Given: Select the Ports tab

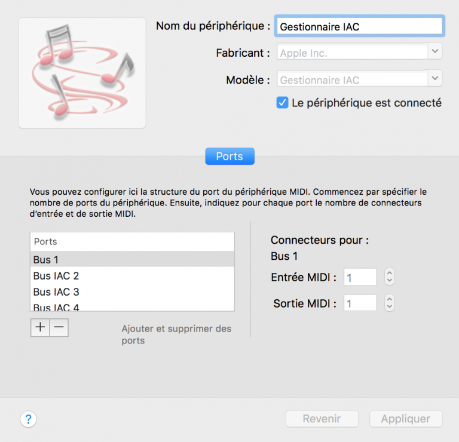Looking at the screenshot, I should point(229,156).
